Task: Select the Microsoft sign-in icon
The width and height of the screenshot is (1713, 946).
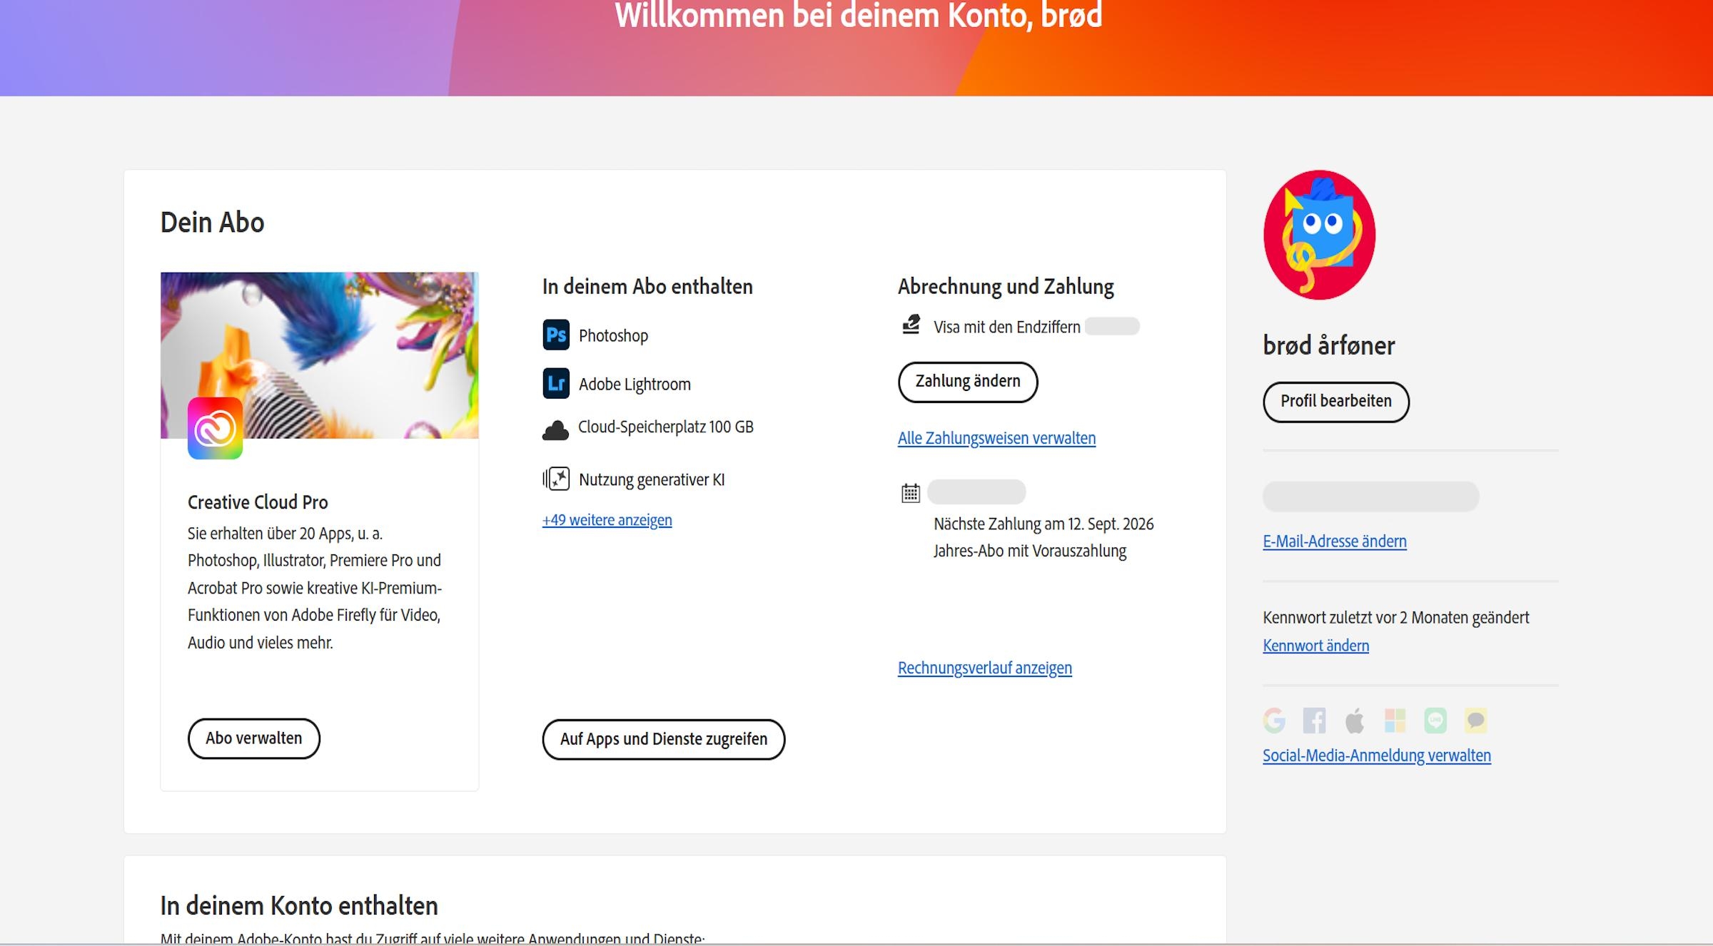Action: tap(1395, 722)
